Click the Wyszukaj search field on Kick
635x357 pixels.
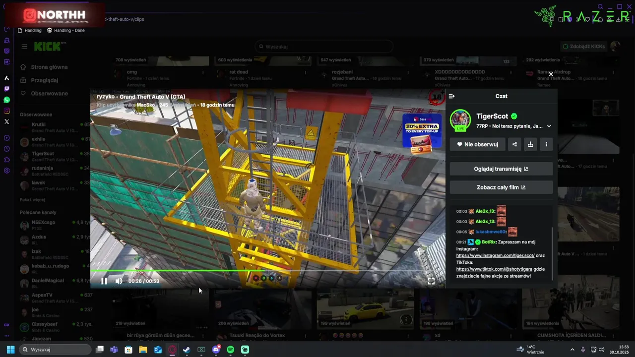324,47
